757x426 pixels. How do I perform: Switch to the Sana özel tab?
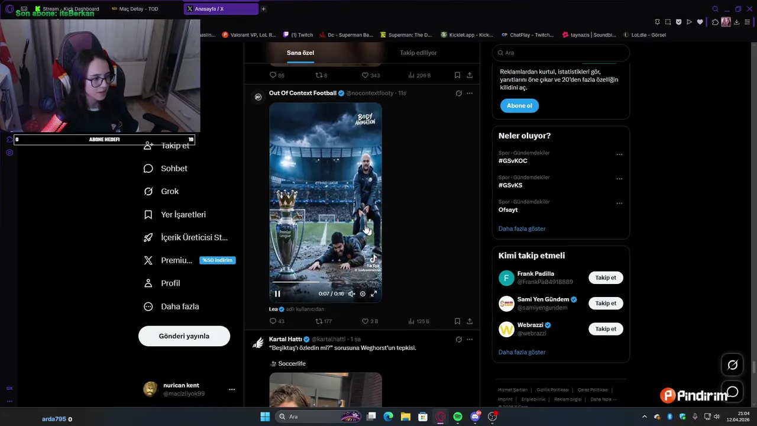click(x=300, y=53)
